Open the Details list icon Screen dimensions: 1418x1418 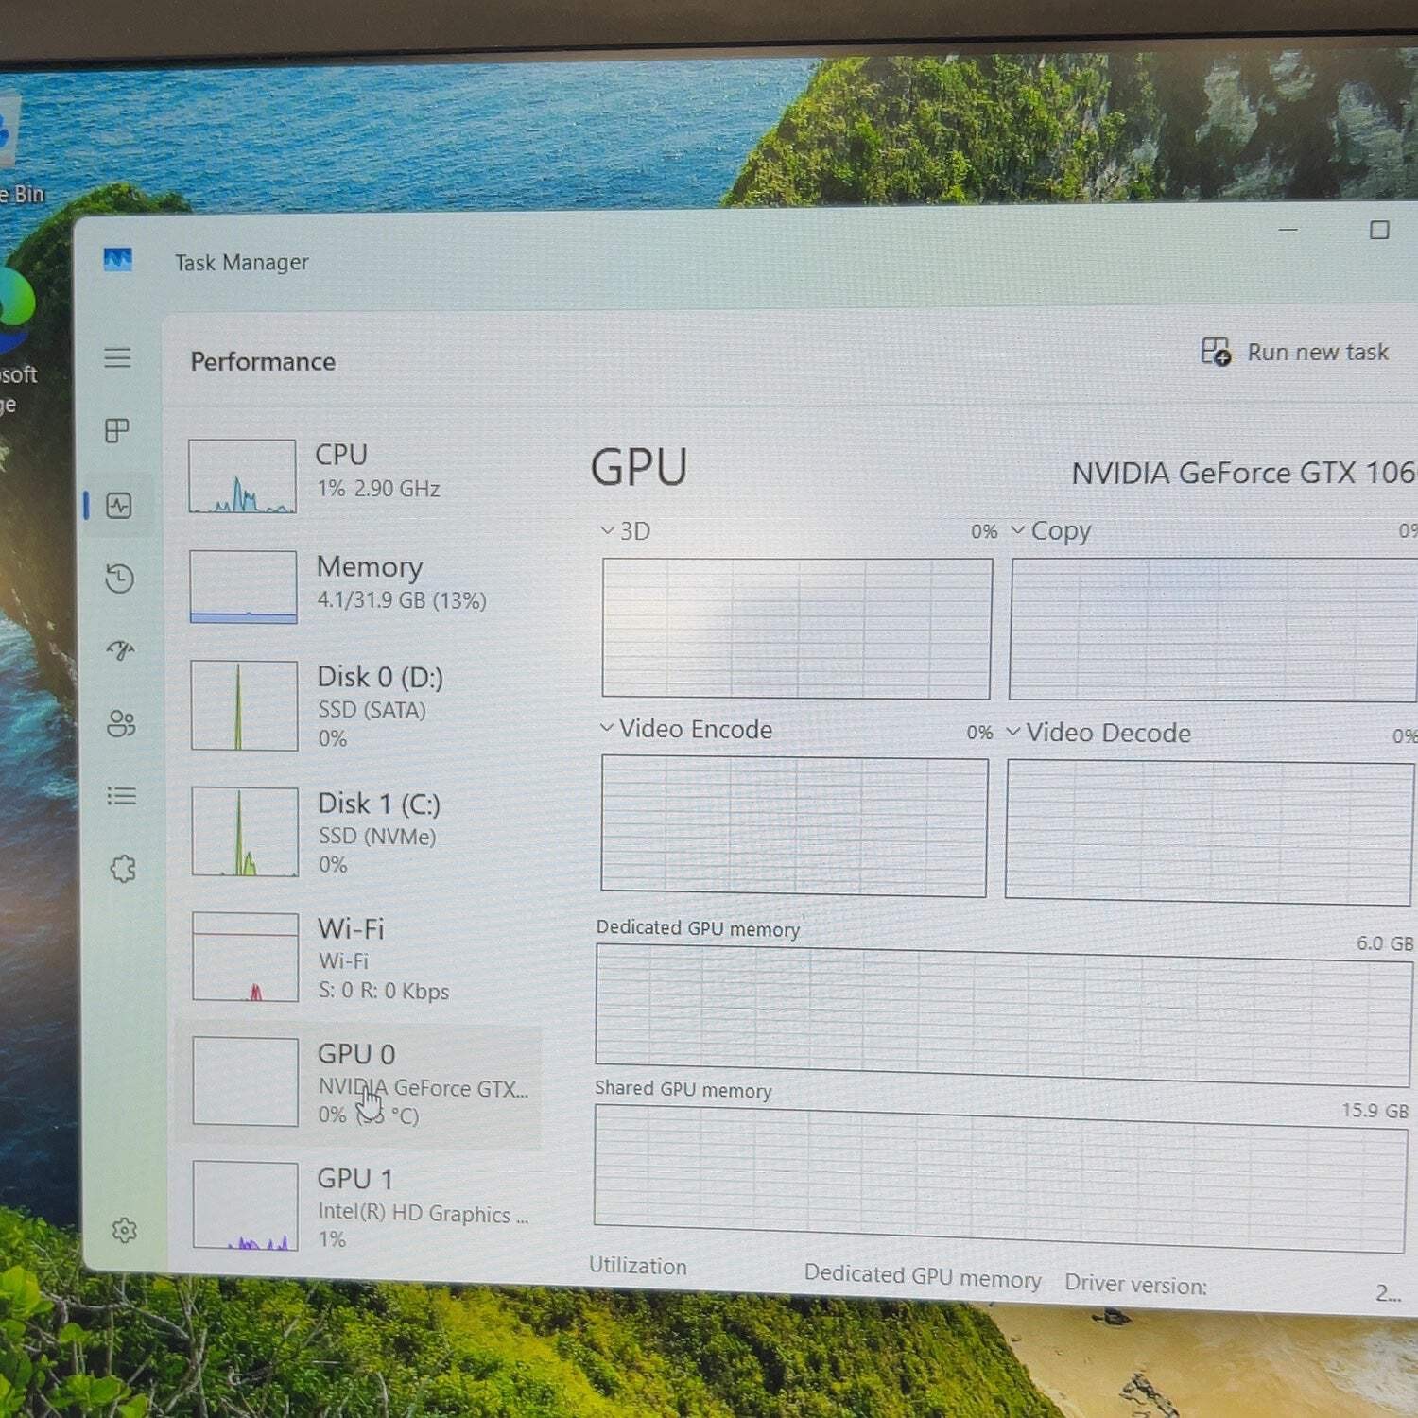(122, 796)
